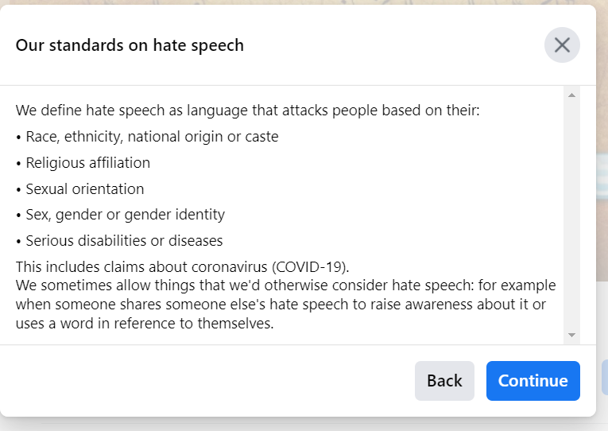This screenshot has width=608, height=431.
Task: Click the scrollbar up arrow
Action: (x=571, y=95)
